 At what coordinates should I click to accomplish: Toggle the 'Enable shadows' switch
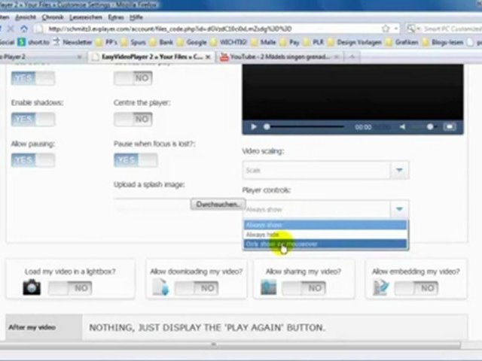(32, 120)
